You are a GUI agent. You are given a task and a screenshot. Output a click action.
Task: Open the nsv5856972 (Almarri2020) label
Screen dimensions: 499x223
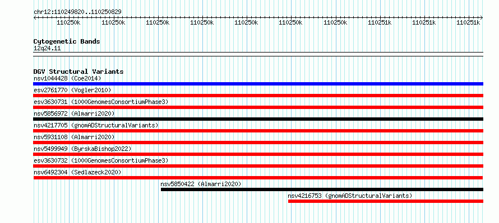(74, 113)
